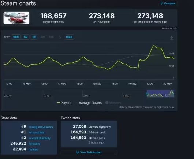Viewport: 194px width, 159px height.
Task: Select the disabled 6m zoom option
Action: point(51,37)
